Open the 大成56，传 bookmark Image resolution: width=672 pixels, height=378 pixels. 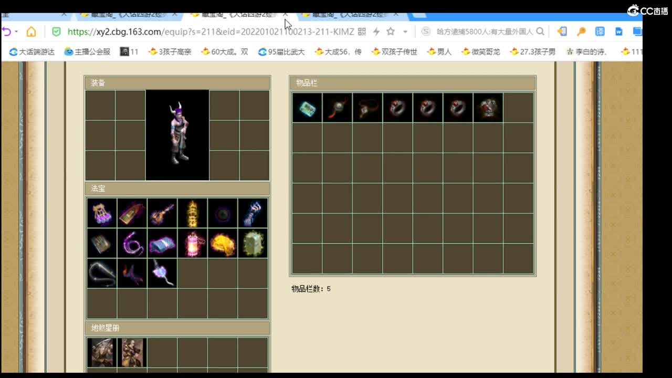pyautogui.click(x=338, y=51)
